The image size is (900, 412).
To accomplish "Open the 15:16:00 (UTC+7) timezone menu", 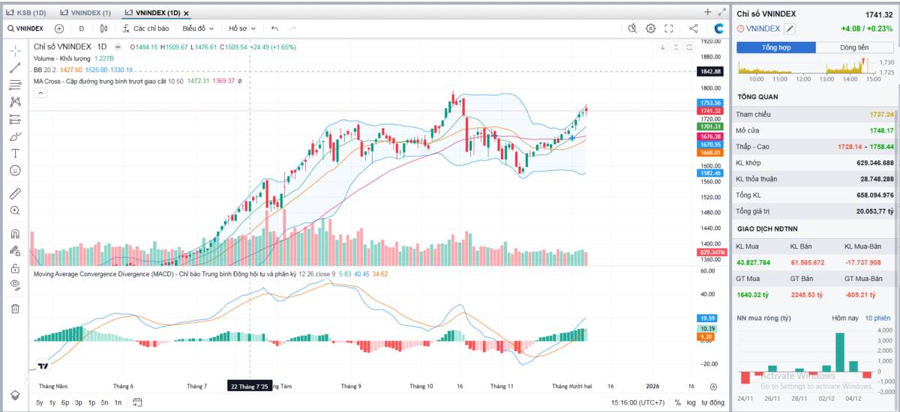I will pyautogui.click(x=638, y=402).
